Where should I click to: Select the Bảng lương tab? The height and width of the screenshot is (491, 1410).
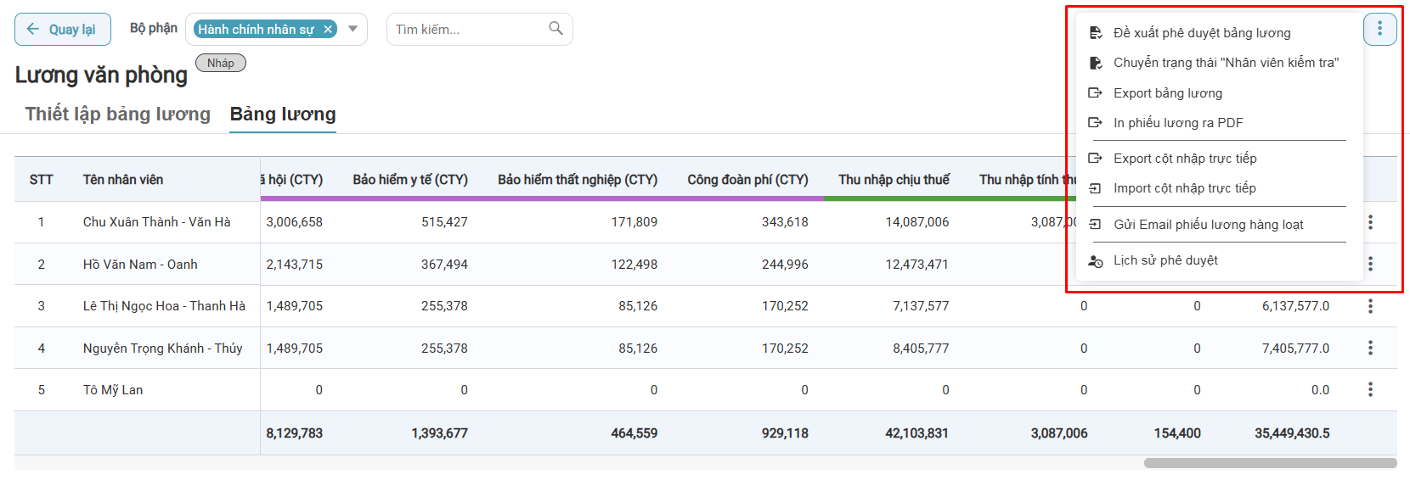click(x=283, y=114)
